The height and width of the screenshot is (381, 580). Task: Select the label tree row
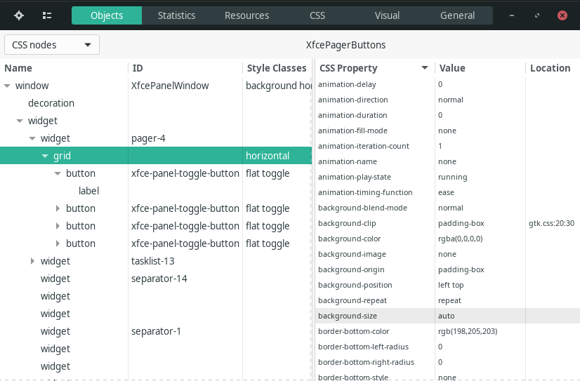[156, 191]
